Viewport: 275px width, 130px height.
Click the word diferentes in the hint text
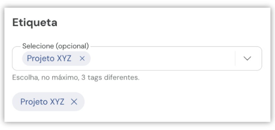click(x=122, y=78)
